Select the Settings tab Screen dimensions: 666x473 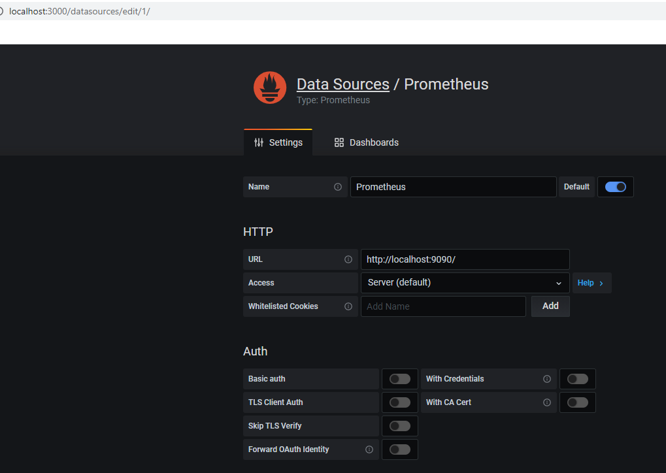(x=278, y=142)
